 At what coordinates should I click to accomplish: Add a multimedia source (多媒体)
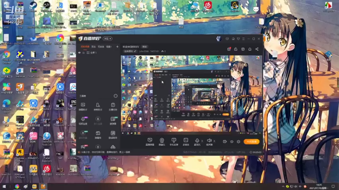(x=186, y=142)
